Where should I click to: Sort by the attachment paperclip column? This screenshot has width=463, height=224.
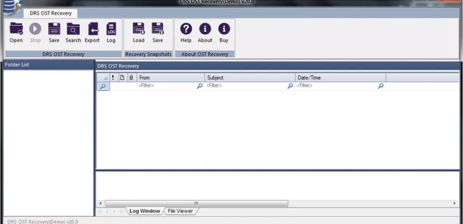131,78
